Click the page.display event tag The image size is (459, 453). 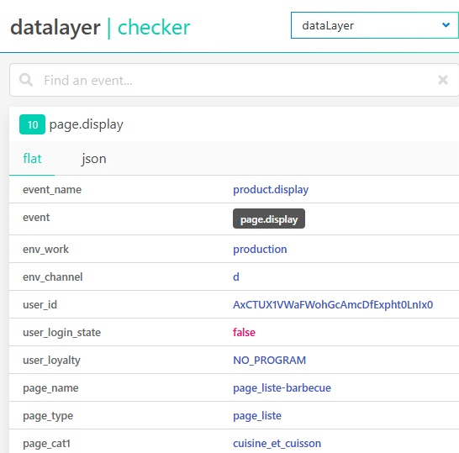click(x=269, y=219)
